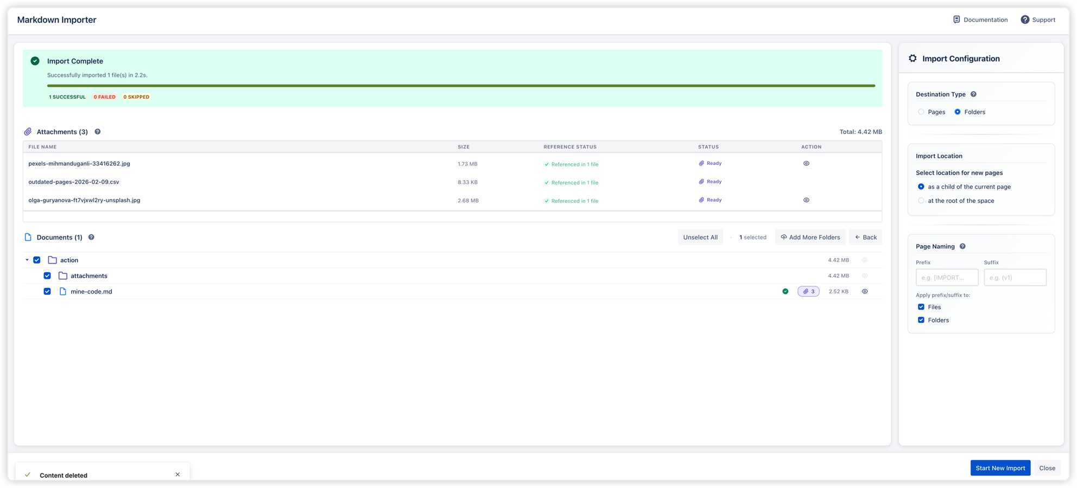Click the help icon beside Destination Type
This screenshot has width=1077, height=488.
974,94
